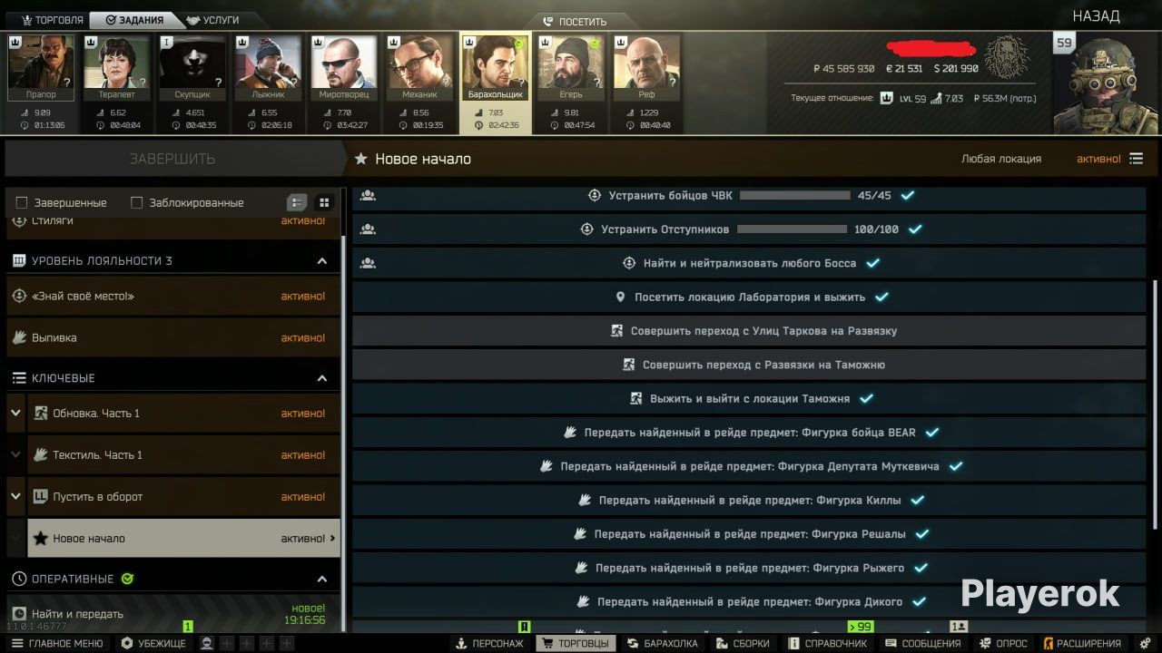Open trader Прапор's portrait
This screenshot has width=1162, height=653.
(x=41, y=68)
